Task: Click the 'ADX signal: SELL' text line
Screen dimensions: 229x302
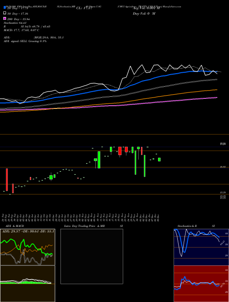Action: tap(25, 41)
